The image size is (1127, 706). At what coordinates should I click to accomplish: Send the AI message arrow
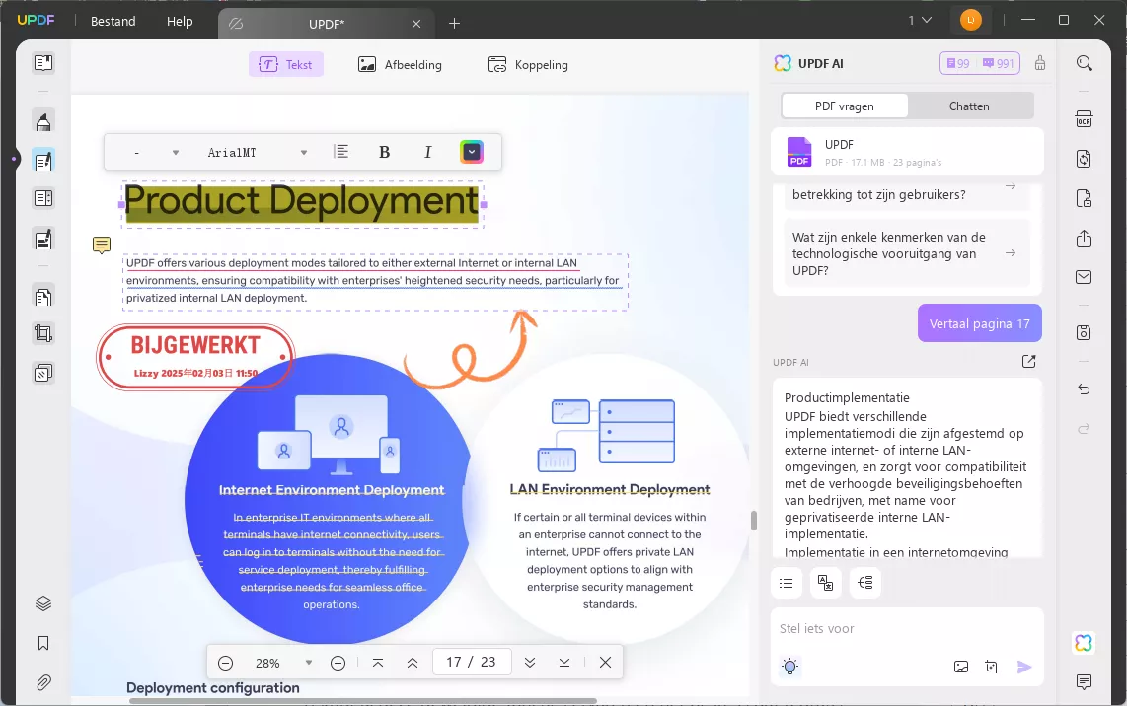coord(1024,667)
